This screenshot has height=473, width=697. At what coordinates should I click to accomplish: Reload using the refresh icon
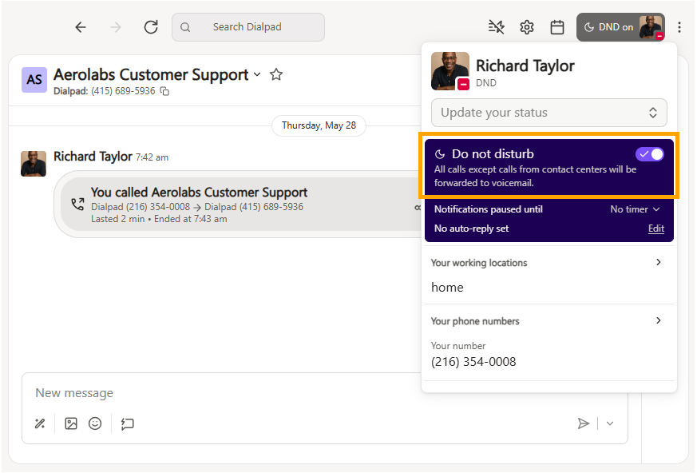click(x=151, y=27)
